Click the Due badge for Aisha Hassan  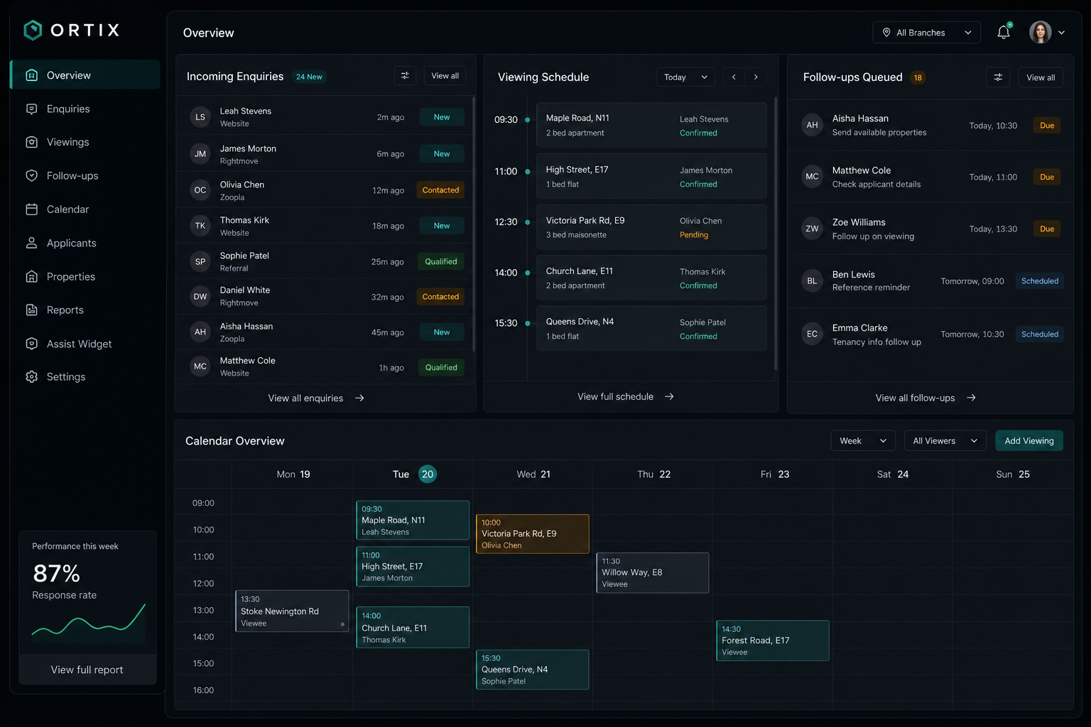point(1047,126)
